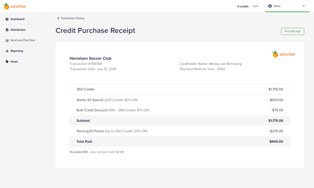Click Transaction #789364 text
Image resolution: width=314 pixels, height=188 pixels.
pos(86,64)
